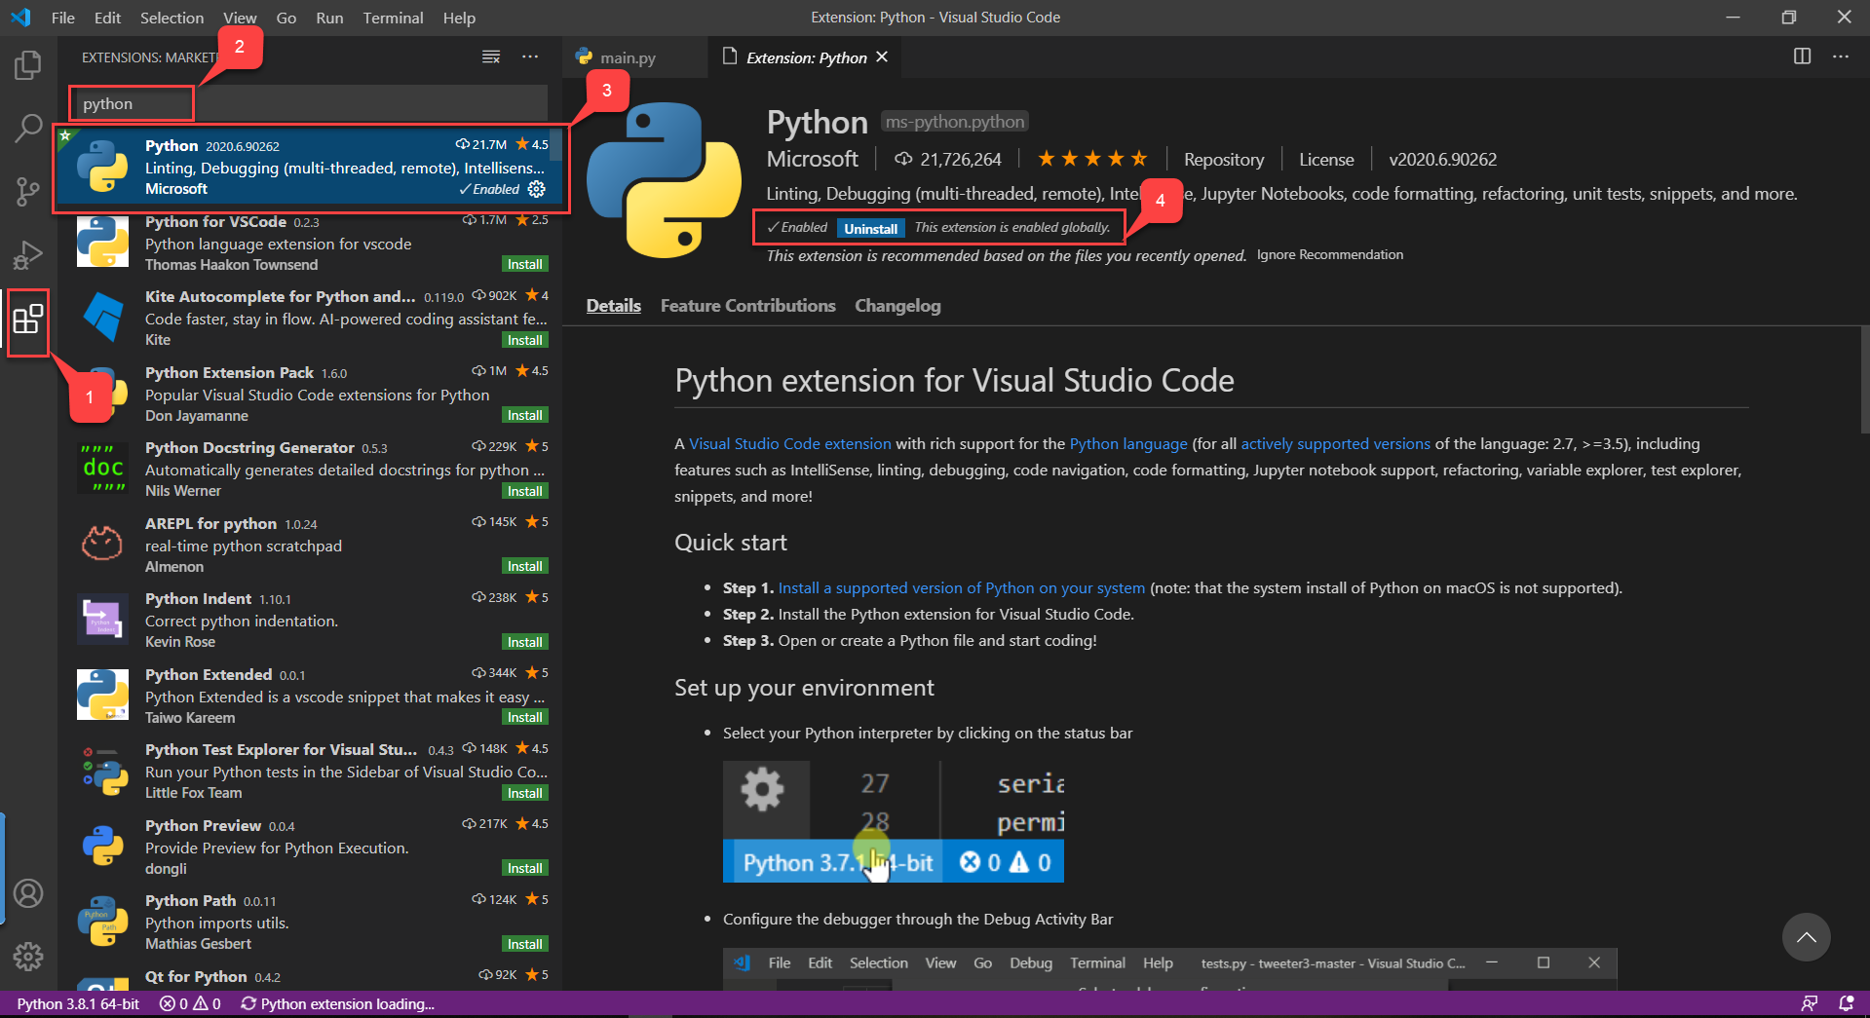Open the Source Control view
The image size is (1870, 1018).
coord(28,191)
